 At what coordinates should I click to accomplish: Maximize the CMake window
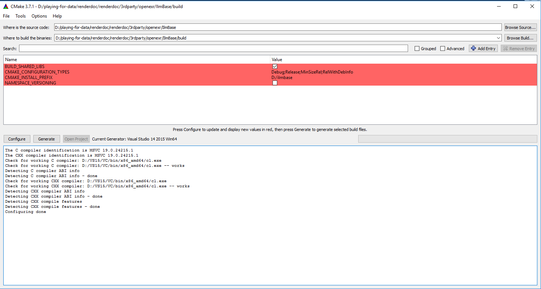point(515,6)
